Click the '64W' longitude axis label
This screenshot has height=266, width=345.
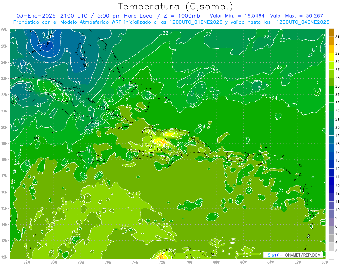pos(271,262)
